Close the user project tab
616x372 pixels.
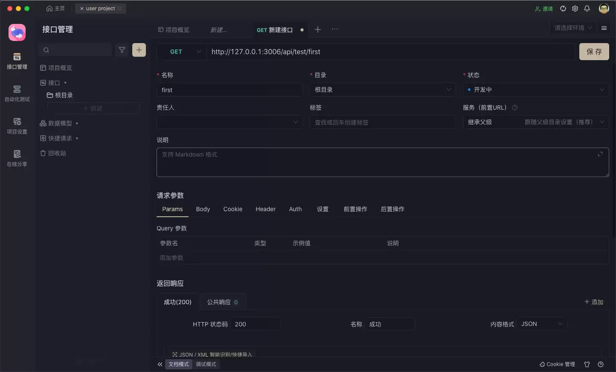[81, 9]
